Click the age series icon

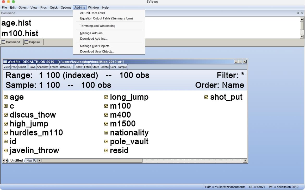point(6,97)
